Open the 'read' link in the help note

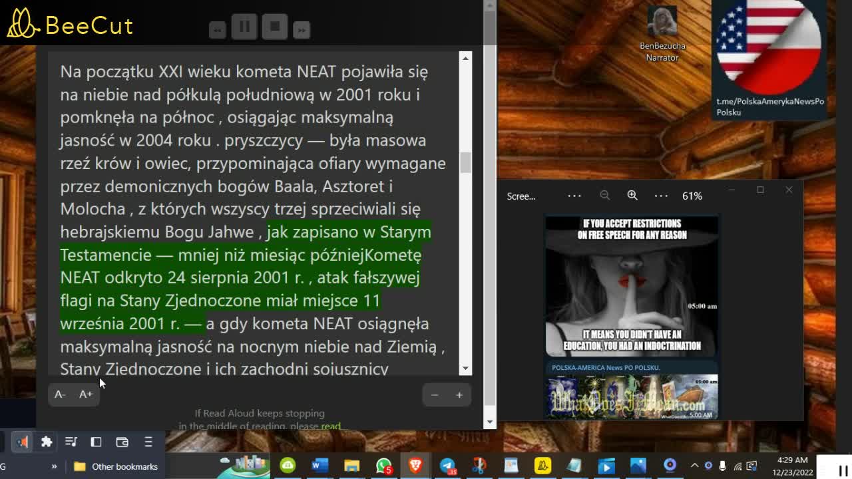pyautogui.click(x=331, y=426)
